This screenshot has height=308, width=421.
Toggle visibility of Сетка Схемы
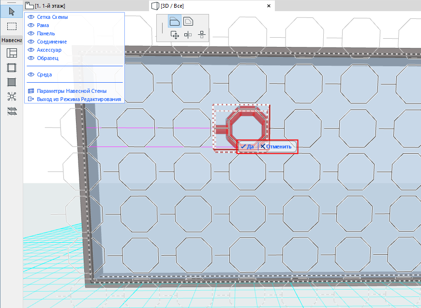pyautogui.click(x=30, y=16)
